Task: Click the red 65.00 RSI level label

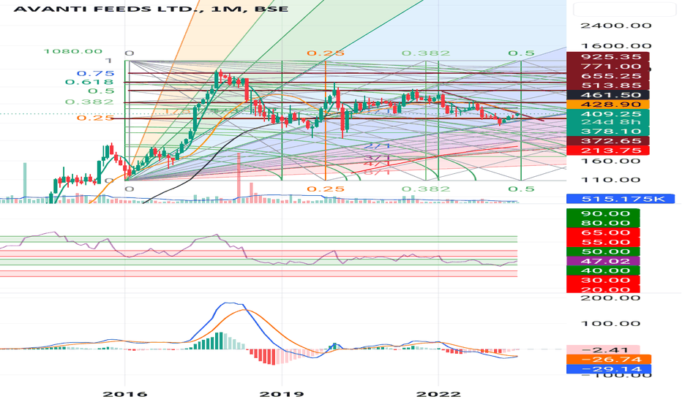Action: (603, 232)
